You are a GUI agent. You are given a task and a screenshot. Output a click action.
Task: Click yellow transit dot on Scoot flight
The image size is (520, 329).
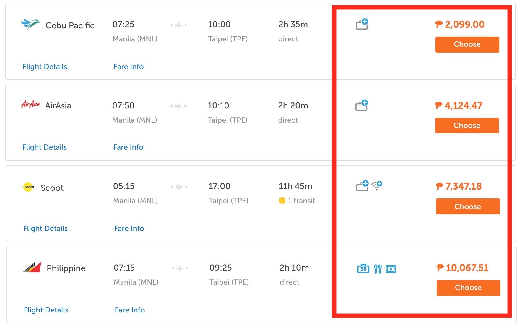click(x=282, y=201)
